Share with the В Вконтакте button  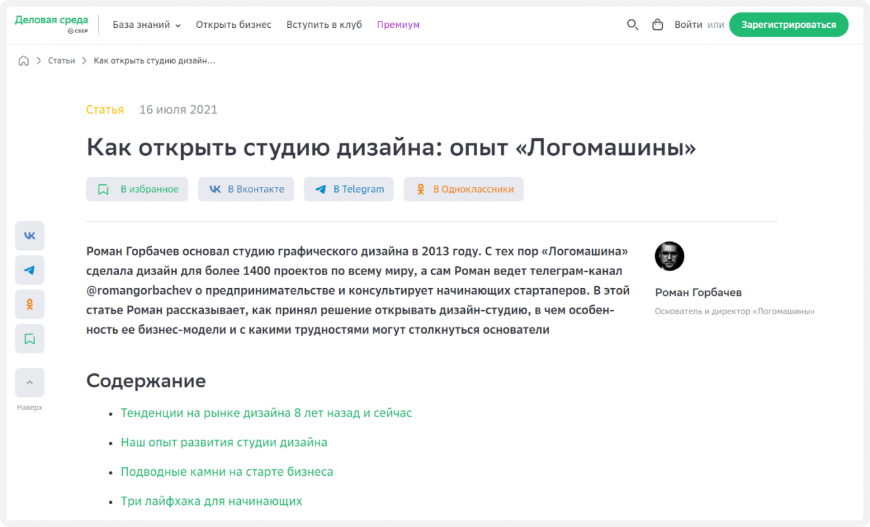(x=246, y=190)
